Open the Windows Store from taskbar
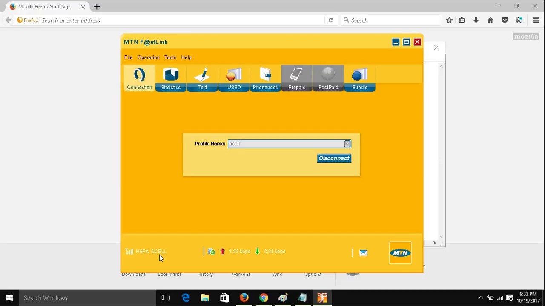545x306 pixels. 224,298
